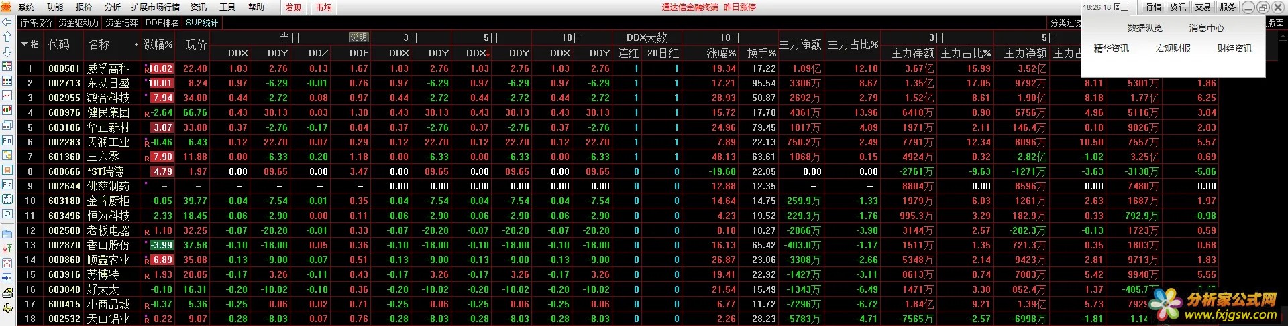Sort by the 现价 column header
Screen dimensions: 1288x326
coord(196,44)
